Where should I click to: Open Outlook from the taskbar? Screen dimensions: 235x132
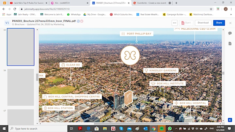(x=146, y=128)
